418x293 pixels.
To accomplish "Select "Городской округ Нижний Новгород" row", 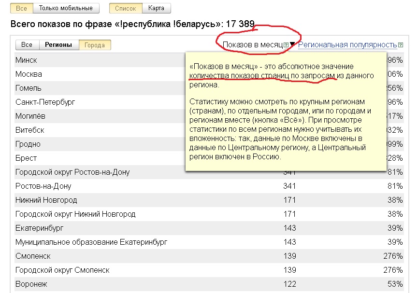I will pyautogui.click(x=75, y=214).
